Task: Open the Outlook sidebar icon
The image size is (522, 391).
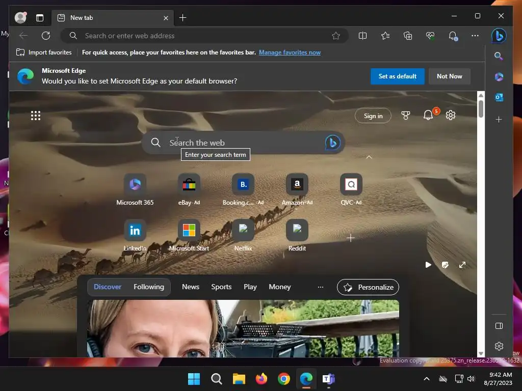Action: (x=499, y=97)
